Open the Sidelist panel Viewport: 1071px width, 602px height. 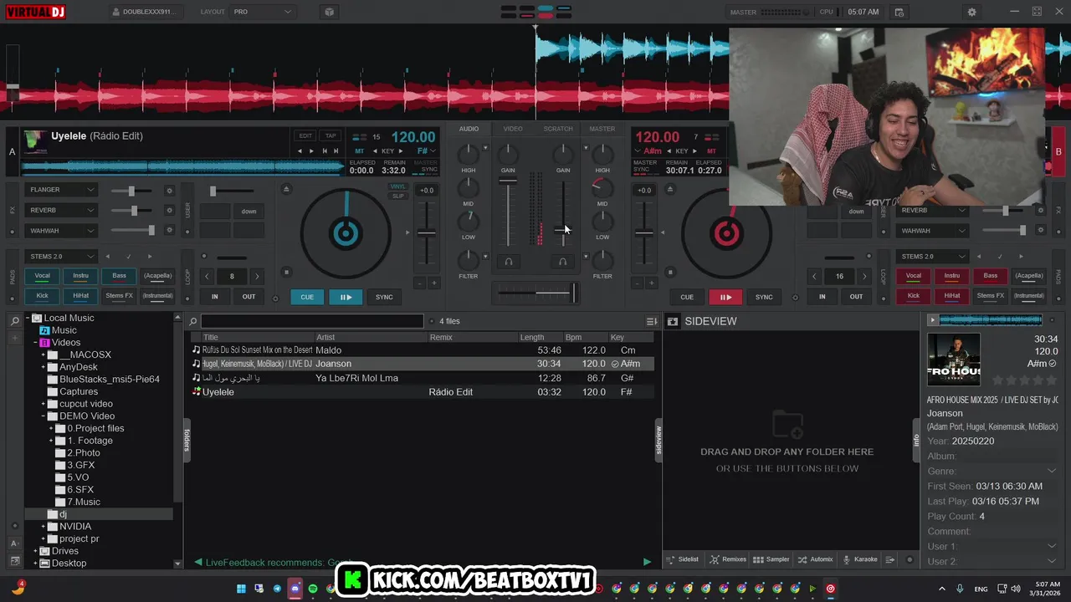click(682, 559)
